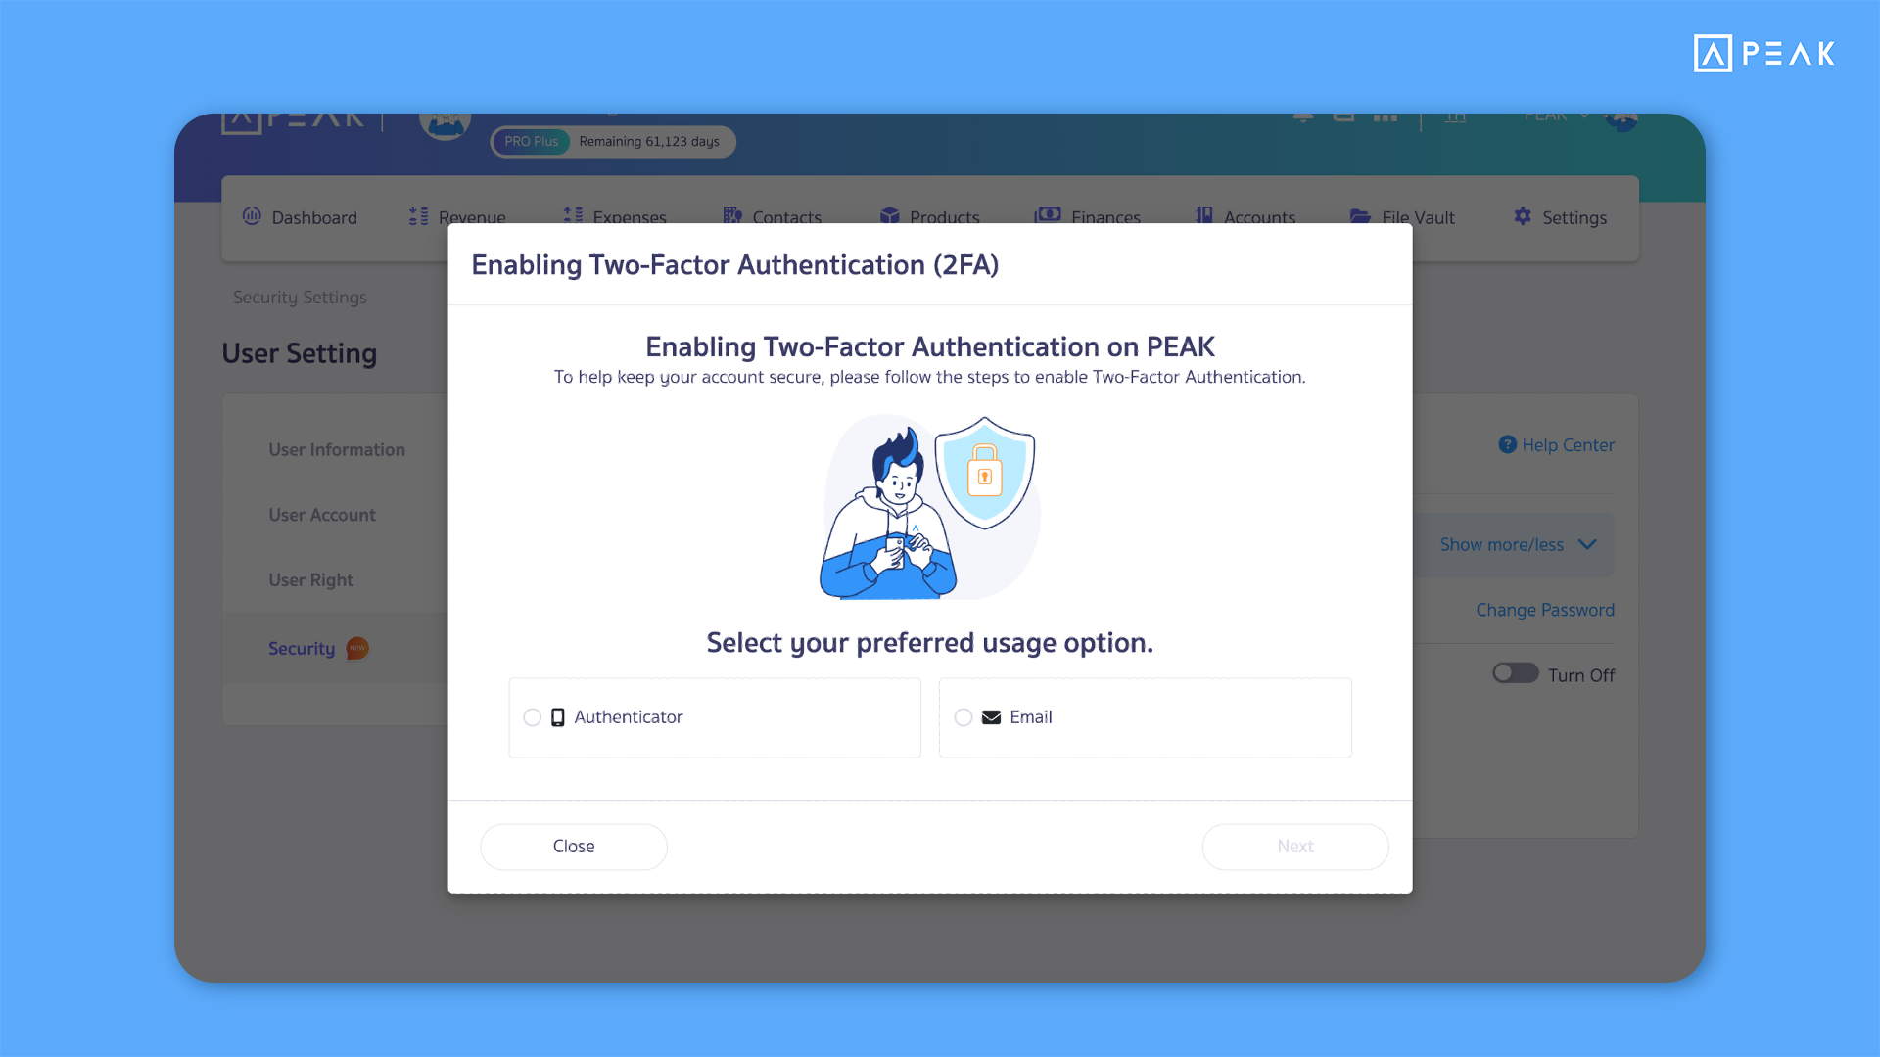The width and height of the screenshot is (1880, 1057).
Task: Click the Security Settings breadcrumb
Action: (300, 298)
